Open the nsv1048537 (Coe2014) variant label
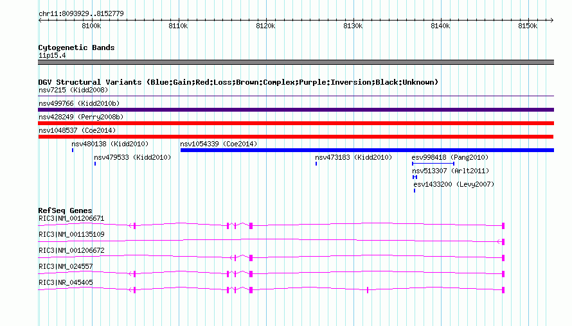572x326 pixels. [77, 130]
